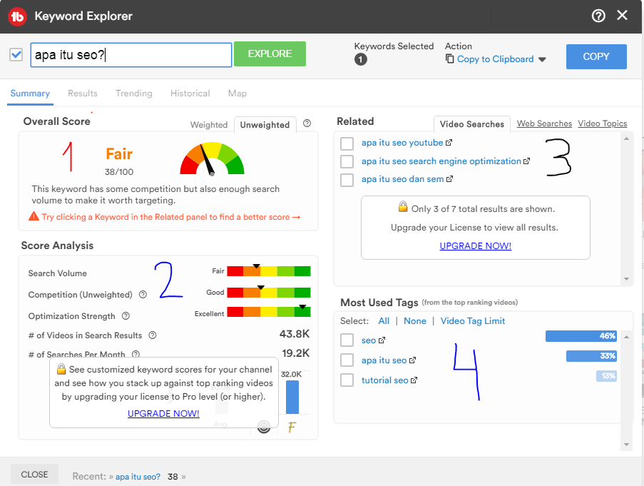Click the orange F grade icon below chart
Screen dimensions: 644x486
(292, 427)
